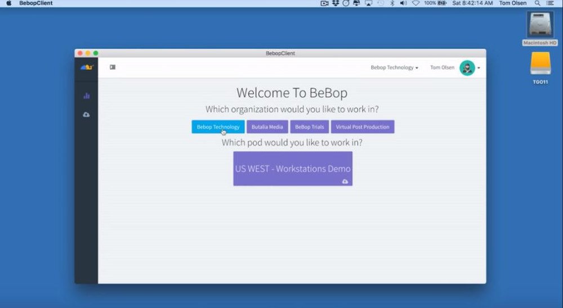563x308 pixels.
Task: Toggle the sidebar menu icon
Action: click(x=113, y=67)
